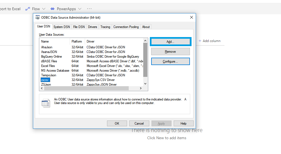Remove the selected data source

170,52
